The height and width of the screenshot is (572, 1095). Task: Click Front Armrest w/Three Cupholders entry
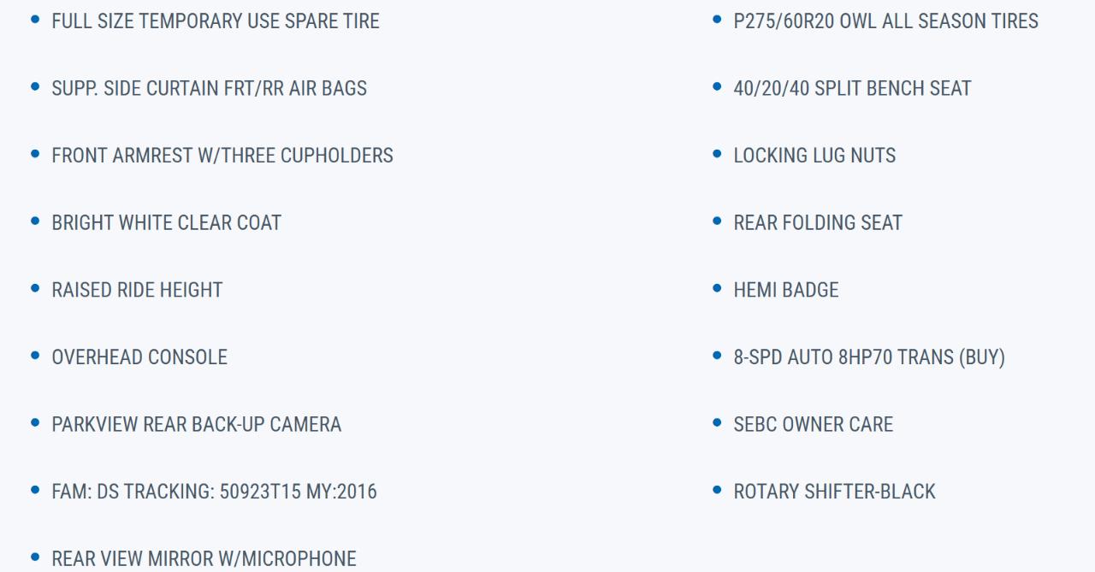tap(222, 156)
